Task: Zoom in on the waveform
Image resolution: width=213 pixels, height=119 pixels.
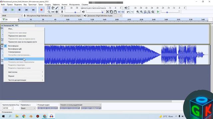Action: (137, 12)
